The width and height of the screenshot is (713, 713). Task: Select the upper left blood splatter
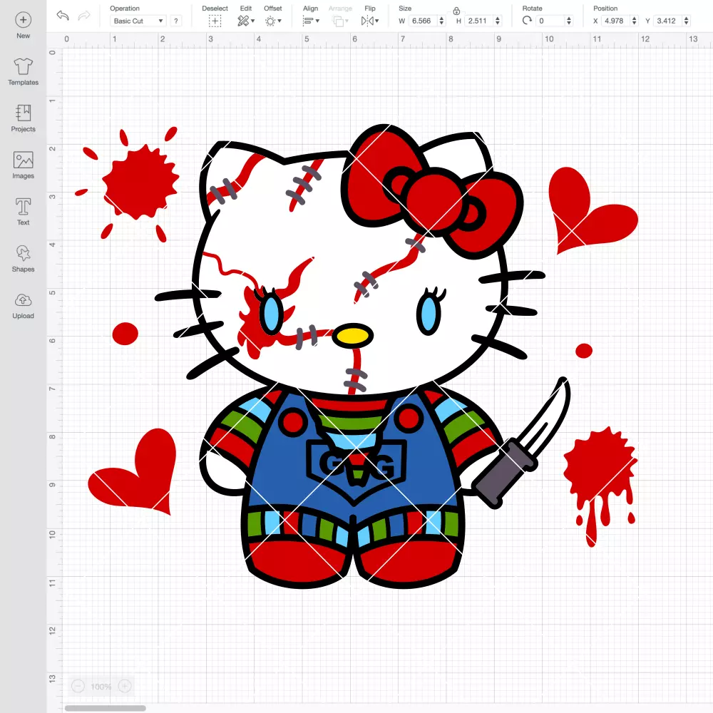140,182
